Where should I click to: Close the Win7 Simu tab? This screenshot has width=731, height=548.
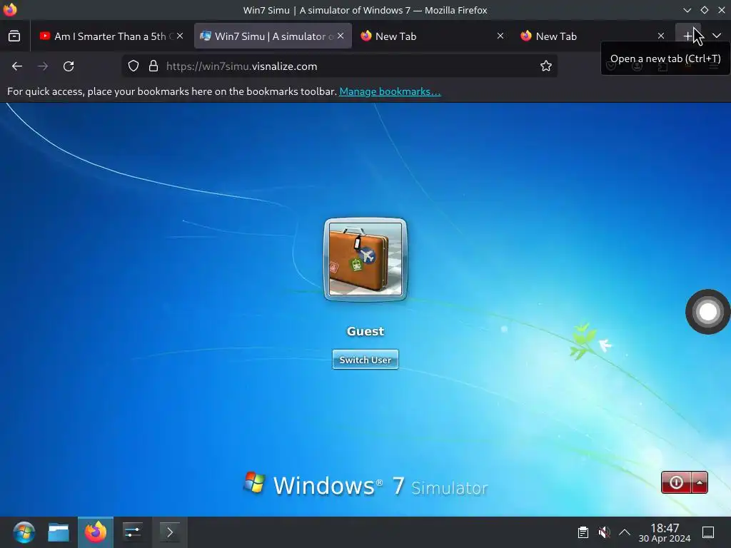[341, 36]
